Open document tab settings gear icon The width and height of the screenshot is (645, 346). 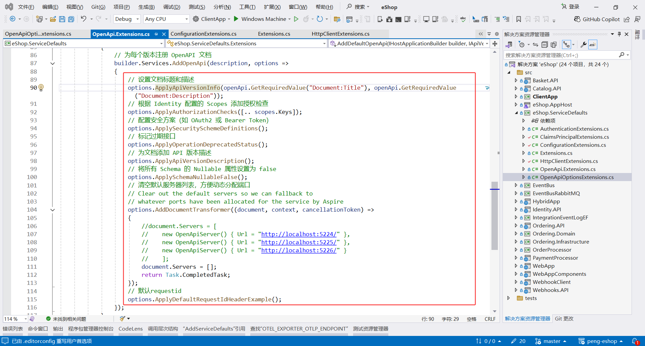pos(497,34)
